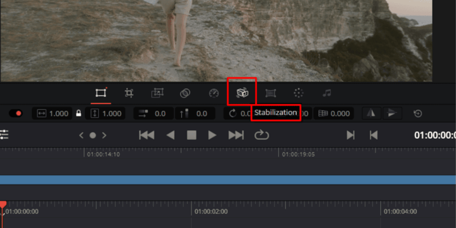Viewport: 456px width, 228px height.
Task: Add marker dot between chevrons
Action: 93,135
